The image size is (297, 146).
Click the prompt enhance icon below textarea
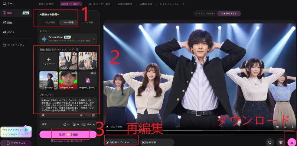pos(43,115)
